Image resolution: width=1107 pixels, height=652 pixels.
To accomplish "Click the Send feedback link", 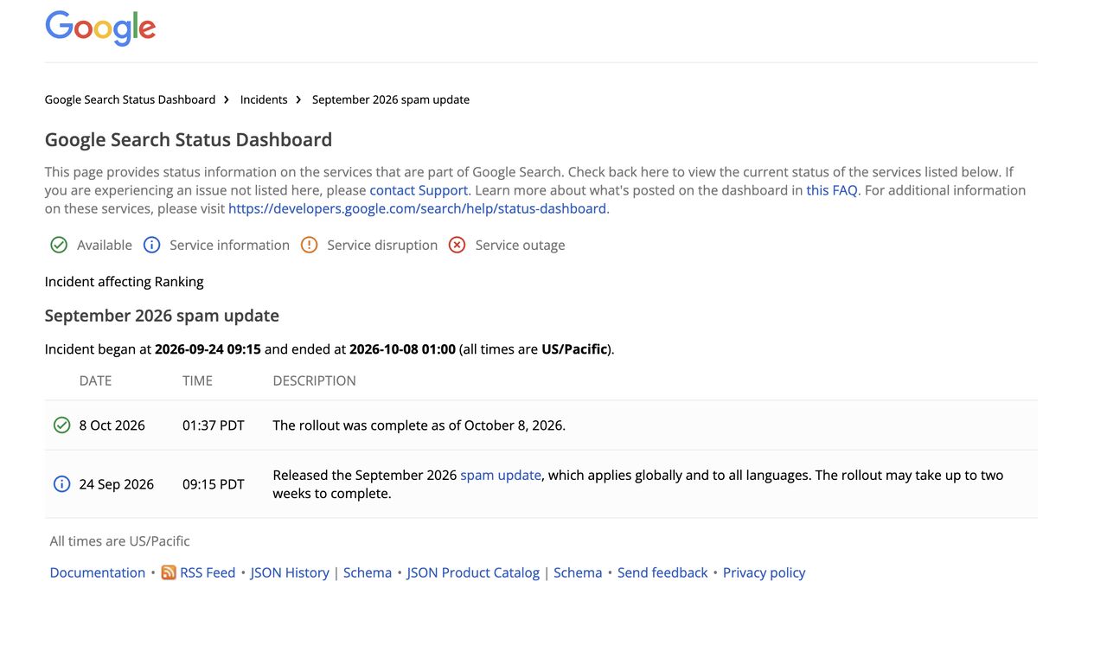I will [x=662, y=572].
